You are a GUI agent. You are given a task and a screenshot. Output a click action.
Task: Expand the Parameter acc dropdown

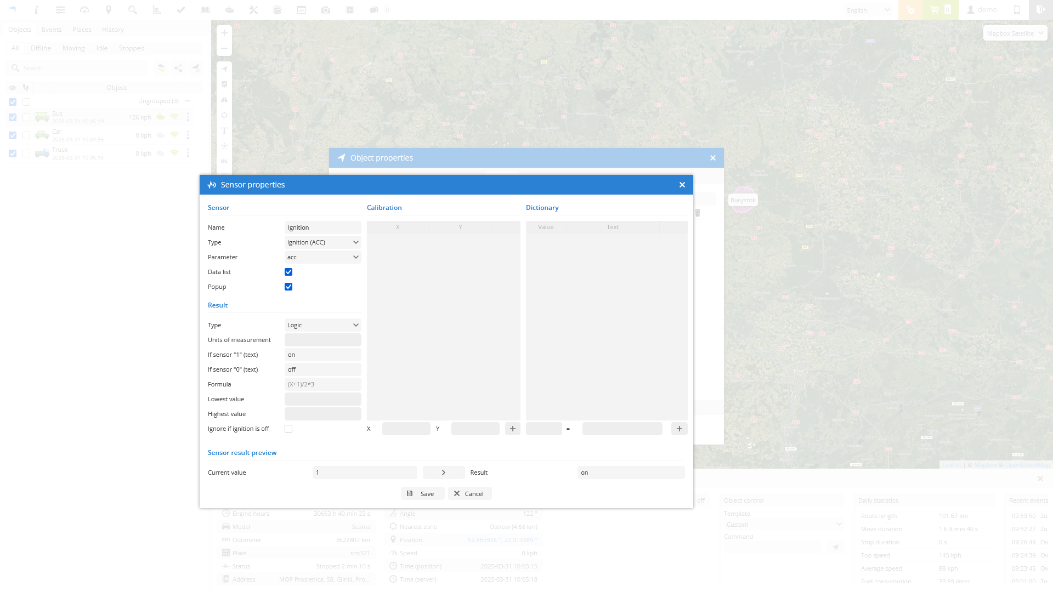322,257
